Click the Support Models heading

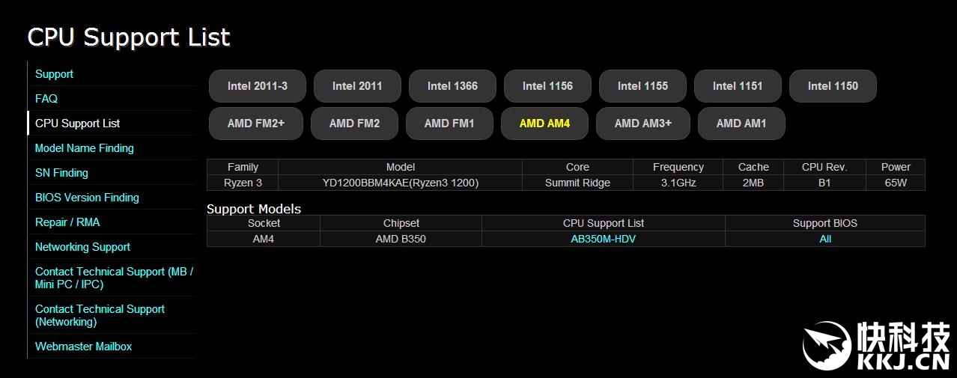pos(254,209)
